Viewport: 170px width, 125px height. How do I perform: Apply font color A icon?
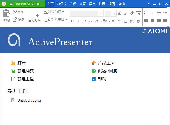(97, 21)
